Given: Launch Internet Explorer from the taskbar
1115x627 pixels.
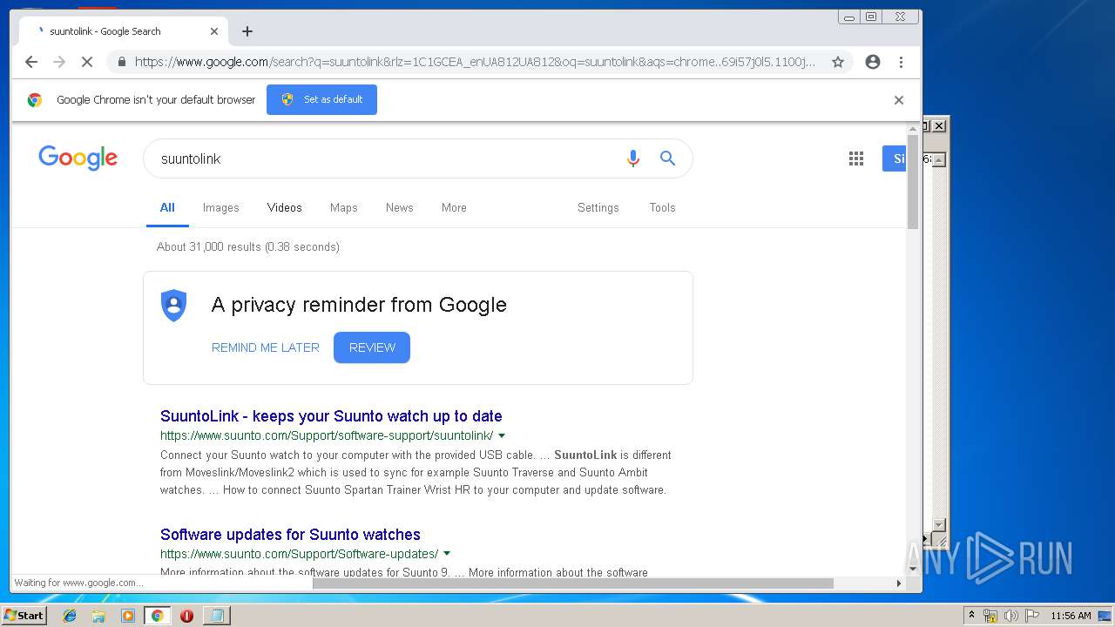Looking at the screenshot, I should pos(70,616).
